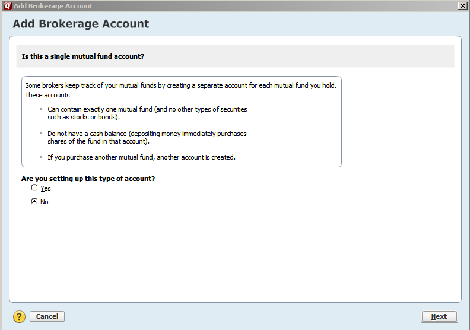Click the 'Is this a single mutual fund account?' heading
The height and width of the screenshot is (330, 470).
tap(83, 56)
